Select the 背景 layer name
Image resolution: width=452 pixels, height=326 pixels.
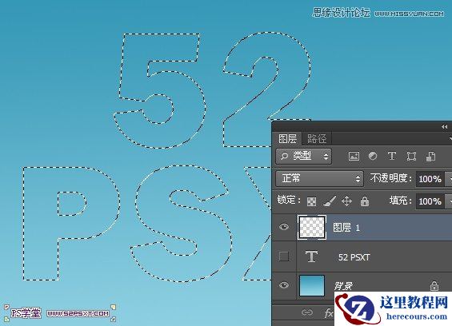click(344, 286)
